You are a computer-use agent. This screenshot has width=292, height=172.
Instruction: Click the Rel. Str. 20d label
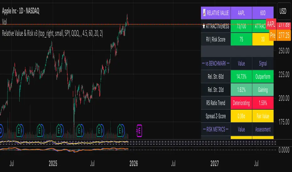tap(216, 90)
